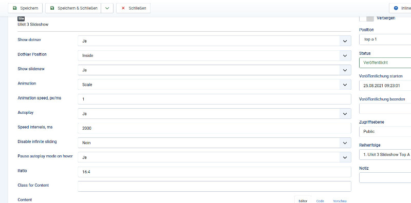Click the red X icon on Schließen

123,8
